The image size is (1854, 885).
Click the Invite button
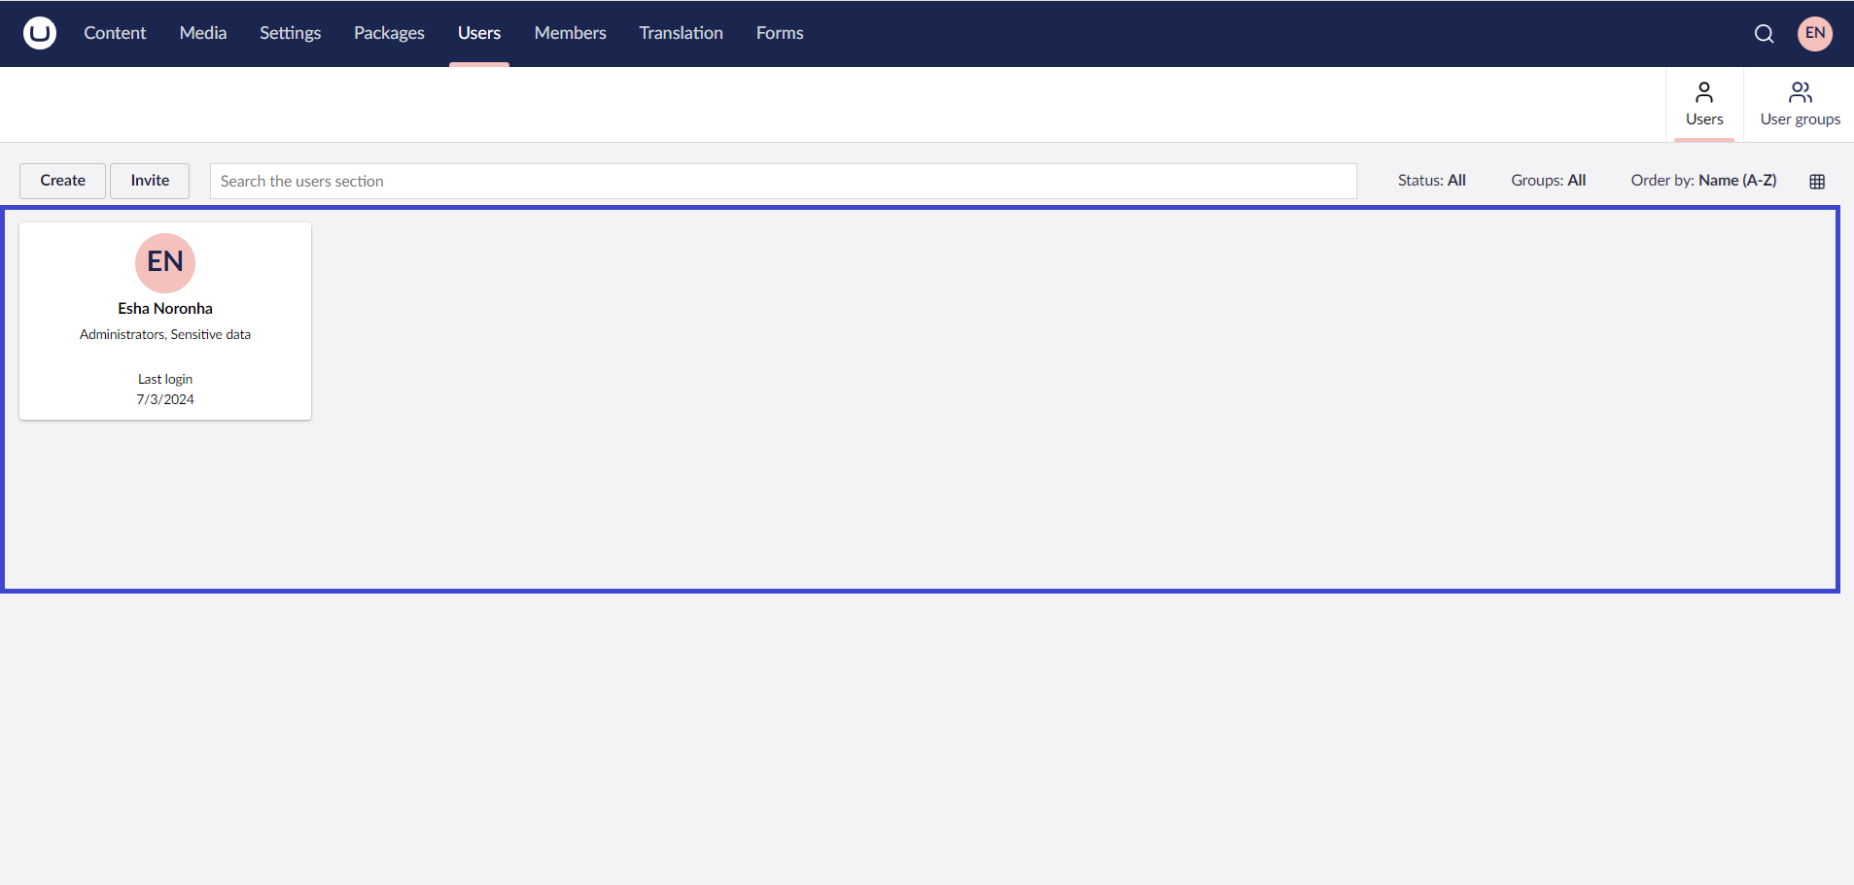(149, 181)
